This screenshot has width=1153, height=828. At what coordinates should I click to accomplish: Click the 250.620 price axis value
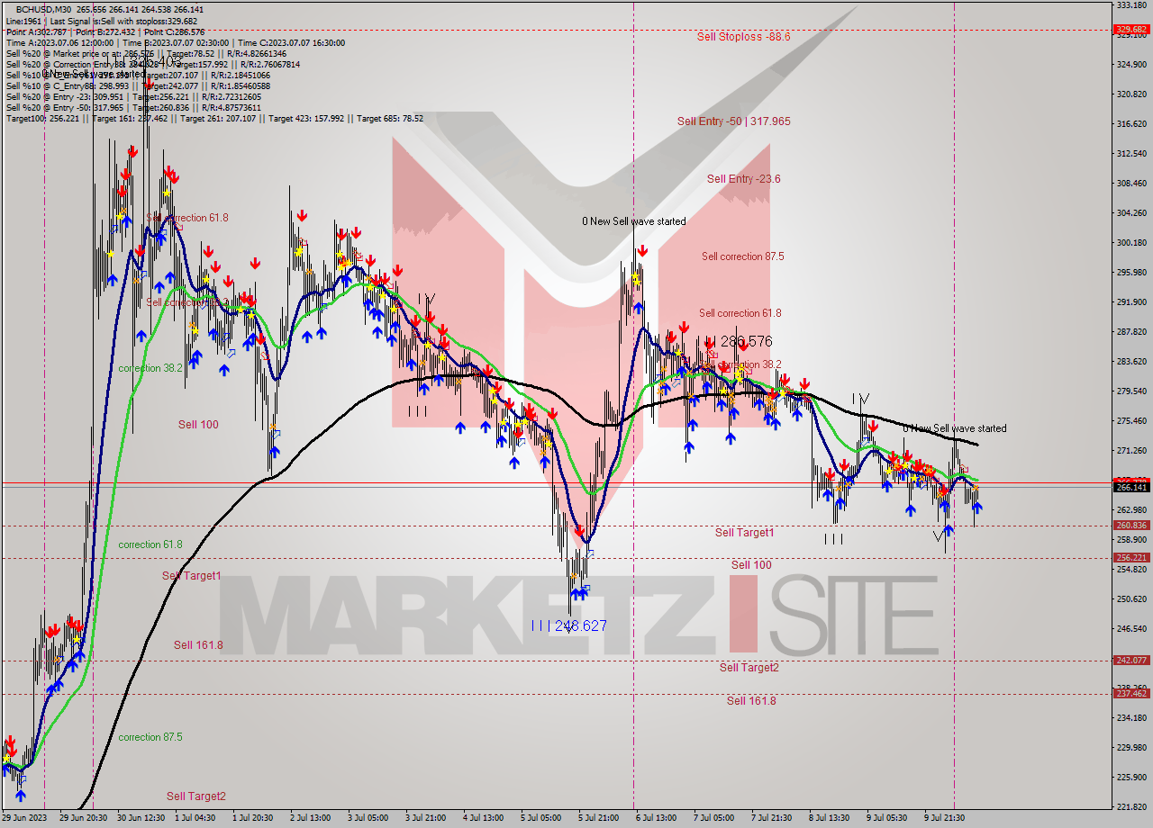click(1130, 599)
